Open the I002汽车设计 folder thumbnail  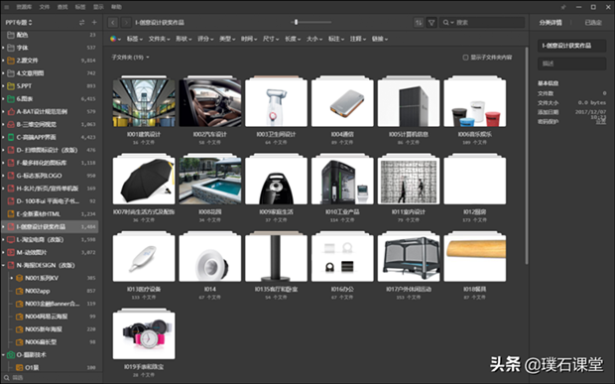pyautogui.click(x=210, y=102)
